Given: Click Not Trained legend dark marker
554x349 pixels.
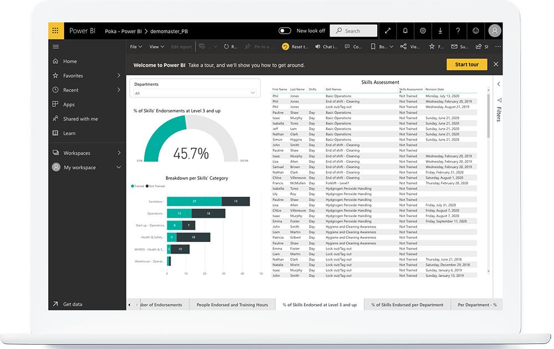Looking at the screenshot, I should click(x=147, y=186).
